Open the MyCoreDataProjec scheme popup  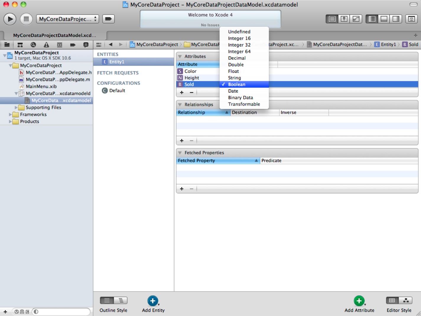tap(67, 19)
